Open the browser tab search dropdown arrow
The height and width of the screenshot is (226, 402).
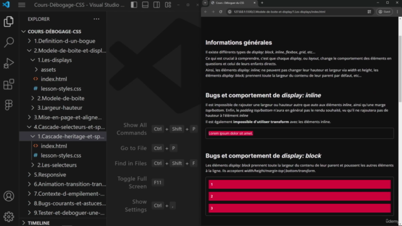click(205, 3)
